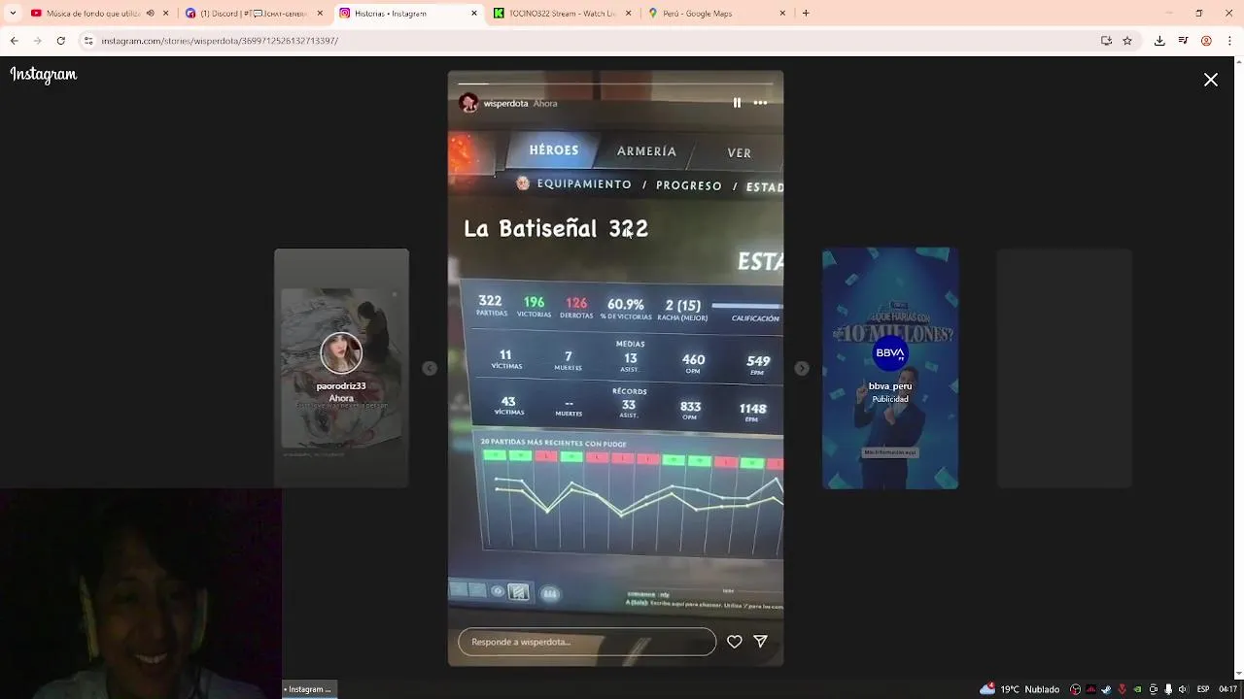The height and width of the screenshot is (699, 1244).
Task: Open the story's three-dot options menu
Action: coord(761,103)
